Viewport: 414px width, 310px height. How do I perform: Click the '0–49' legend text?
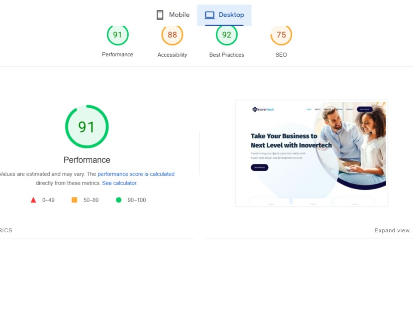point(48,200)
